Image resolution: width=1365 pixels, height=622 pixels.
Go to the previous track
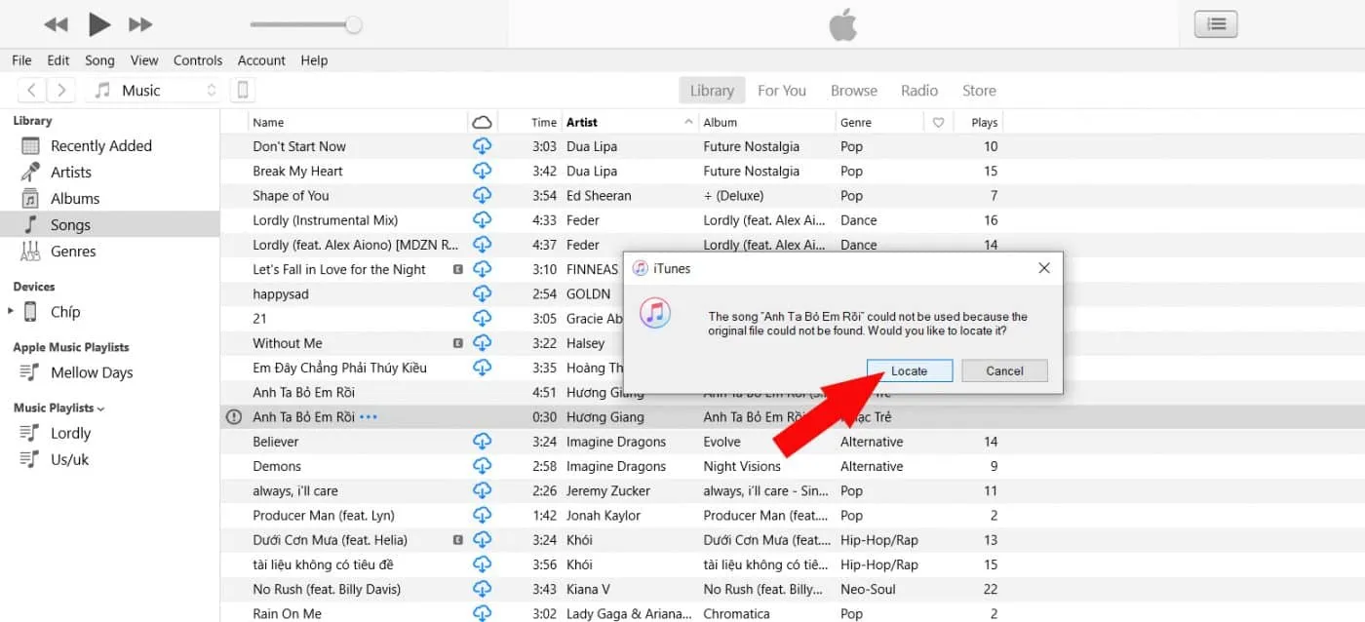coord(57,24)
